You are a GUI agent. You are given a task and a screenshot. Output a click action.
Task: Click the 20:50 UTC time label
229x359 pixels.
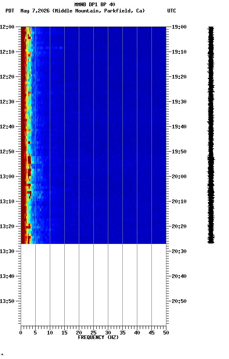179,302
